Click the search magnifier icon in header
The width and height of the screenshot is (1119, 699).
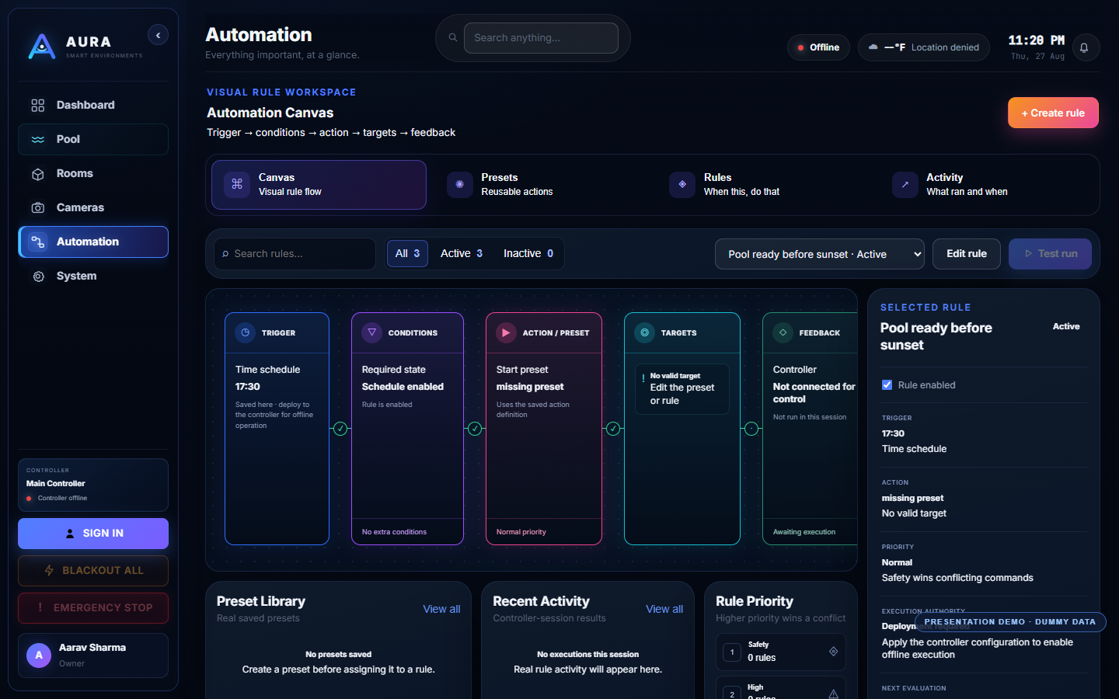click(453, 37)
